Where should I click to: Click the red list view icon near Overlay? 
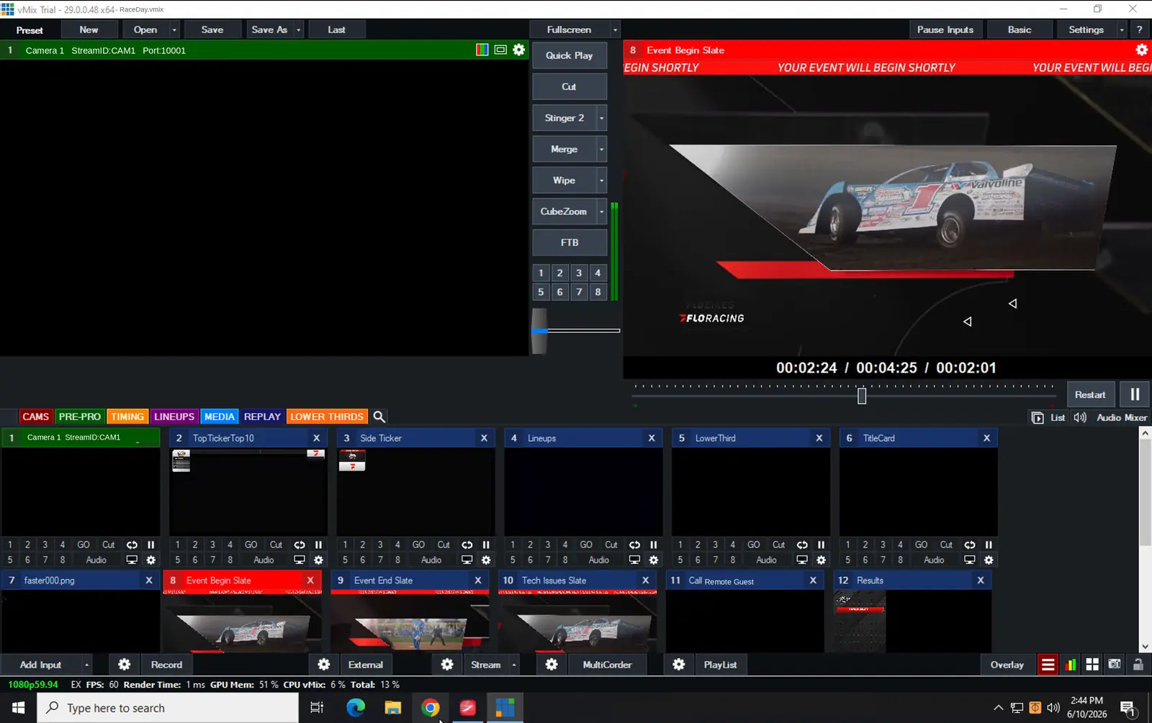1048,665
